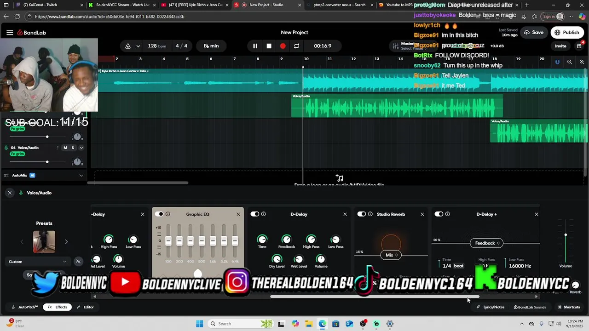The image size is (589, 331).
Task: Click the Fx grim badge on track 04
Action: click(x=17, y=154)
